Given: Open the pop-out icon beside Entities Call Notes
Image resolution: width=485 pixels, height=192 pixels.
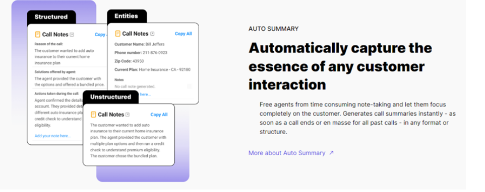Looking at the screenshot, I should pyautogui.click(x=152, y=34).
